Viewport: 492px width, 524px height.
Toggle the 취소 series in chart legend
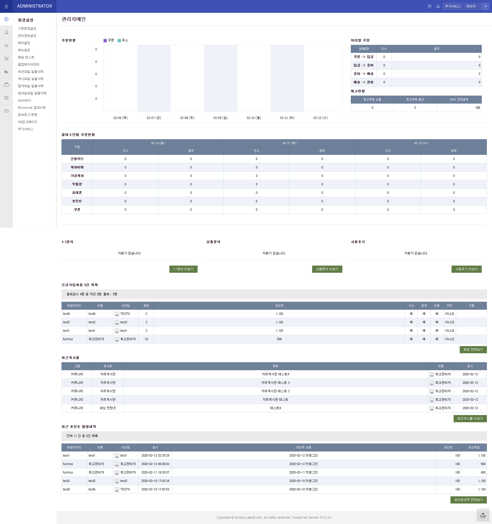click(x=123, y=40)
